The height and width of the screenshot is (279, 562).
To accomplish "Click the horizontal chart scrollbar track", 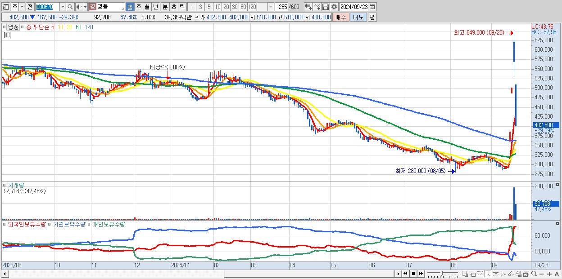I will (x=200, y=274).
